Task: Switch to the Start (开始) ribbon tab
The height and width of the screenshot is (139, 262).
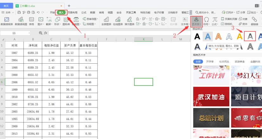Action: coord(52,12)
